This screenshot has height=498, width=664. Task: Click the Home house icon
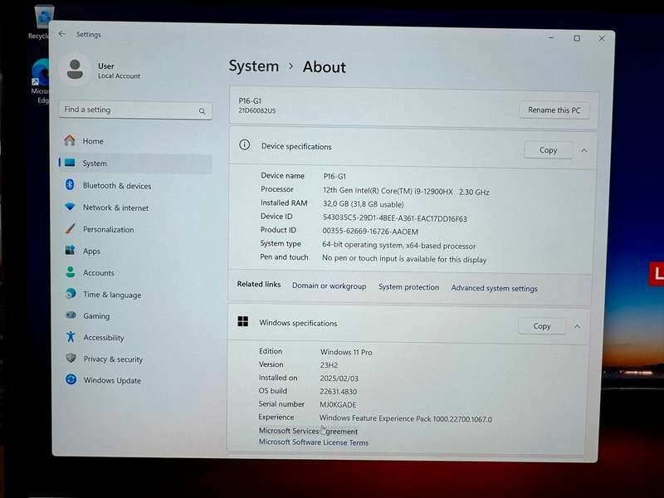click(x=70, y=140)
